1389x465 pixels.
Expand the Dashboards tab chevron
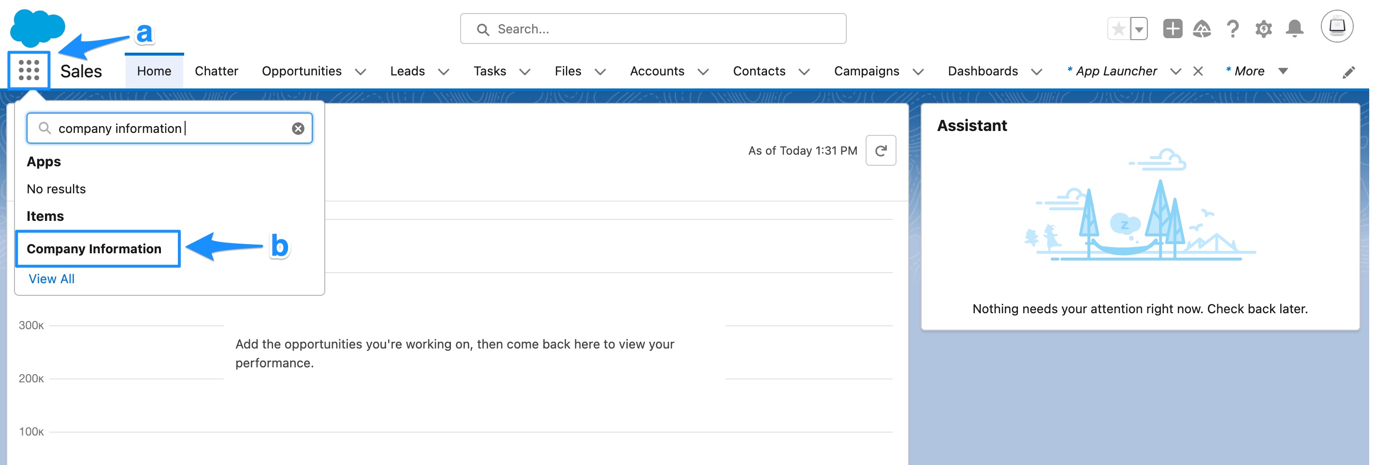click(x=1036, y=72)
